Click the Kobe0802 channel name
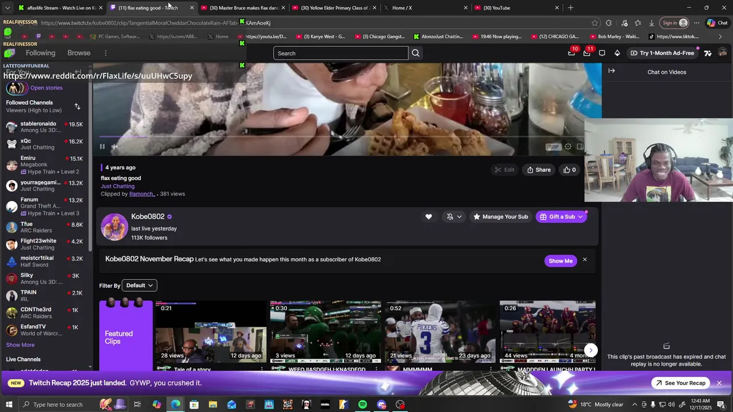 pos(148,216)
